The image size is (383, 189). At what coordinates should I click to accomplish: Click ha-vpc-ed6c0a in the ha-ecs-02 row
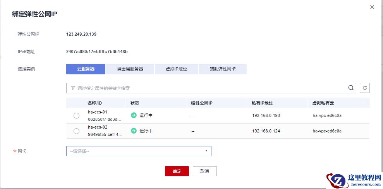click(327, 131)
